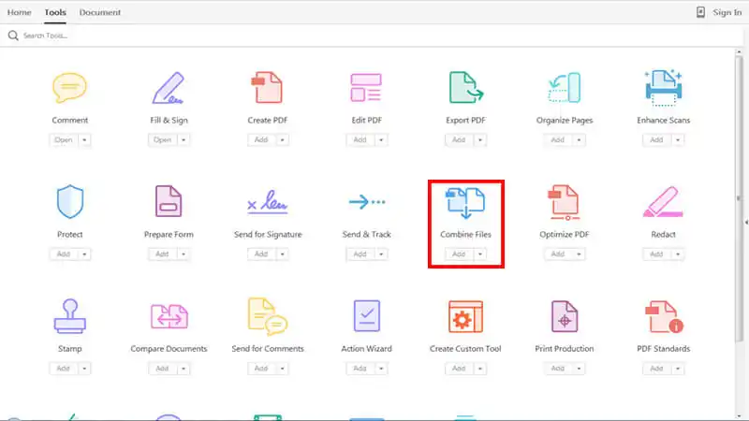Image resolution: width=749 pixels, height=421 pixels.
Task: Click the Stamp tool icon
Action: point(70,317)
